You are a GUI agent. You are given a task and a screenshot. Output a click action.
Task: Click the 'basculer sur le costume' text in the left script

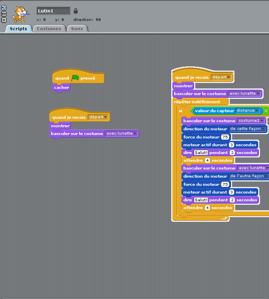coord(77,134)
